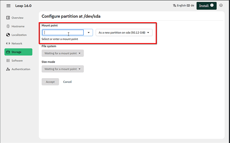The height and width of the screenshot is (143, 230).
Task: Click the Leap 16.0 product title
Action: (x=23, y=6)
